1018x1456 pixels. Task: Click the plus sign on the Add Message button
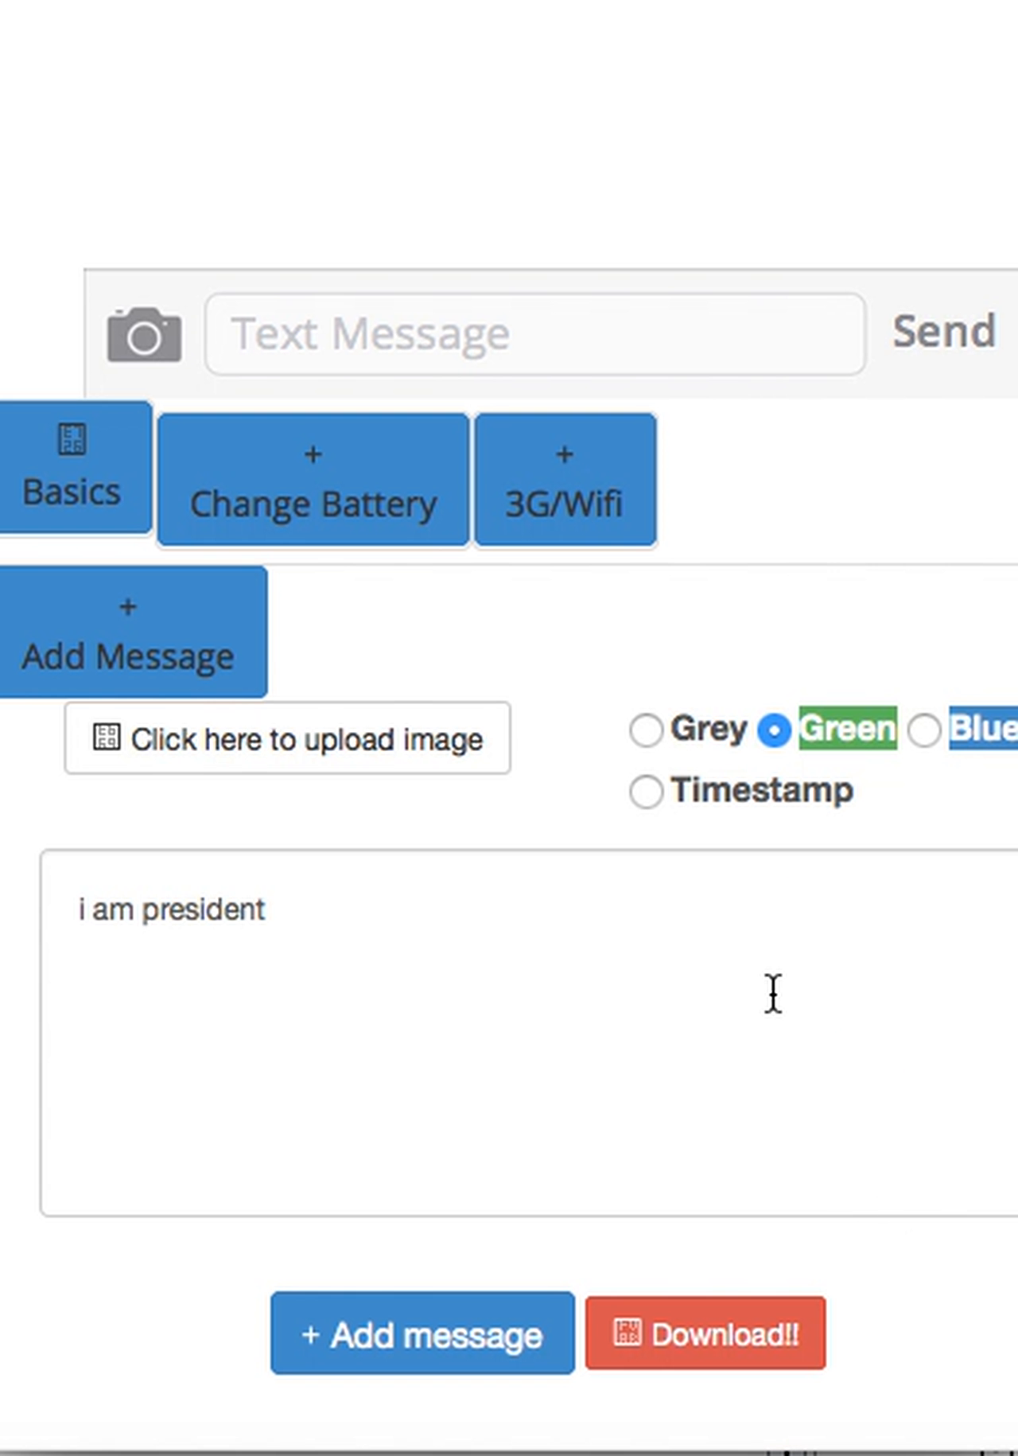coord(127,606)
